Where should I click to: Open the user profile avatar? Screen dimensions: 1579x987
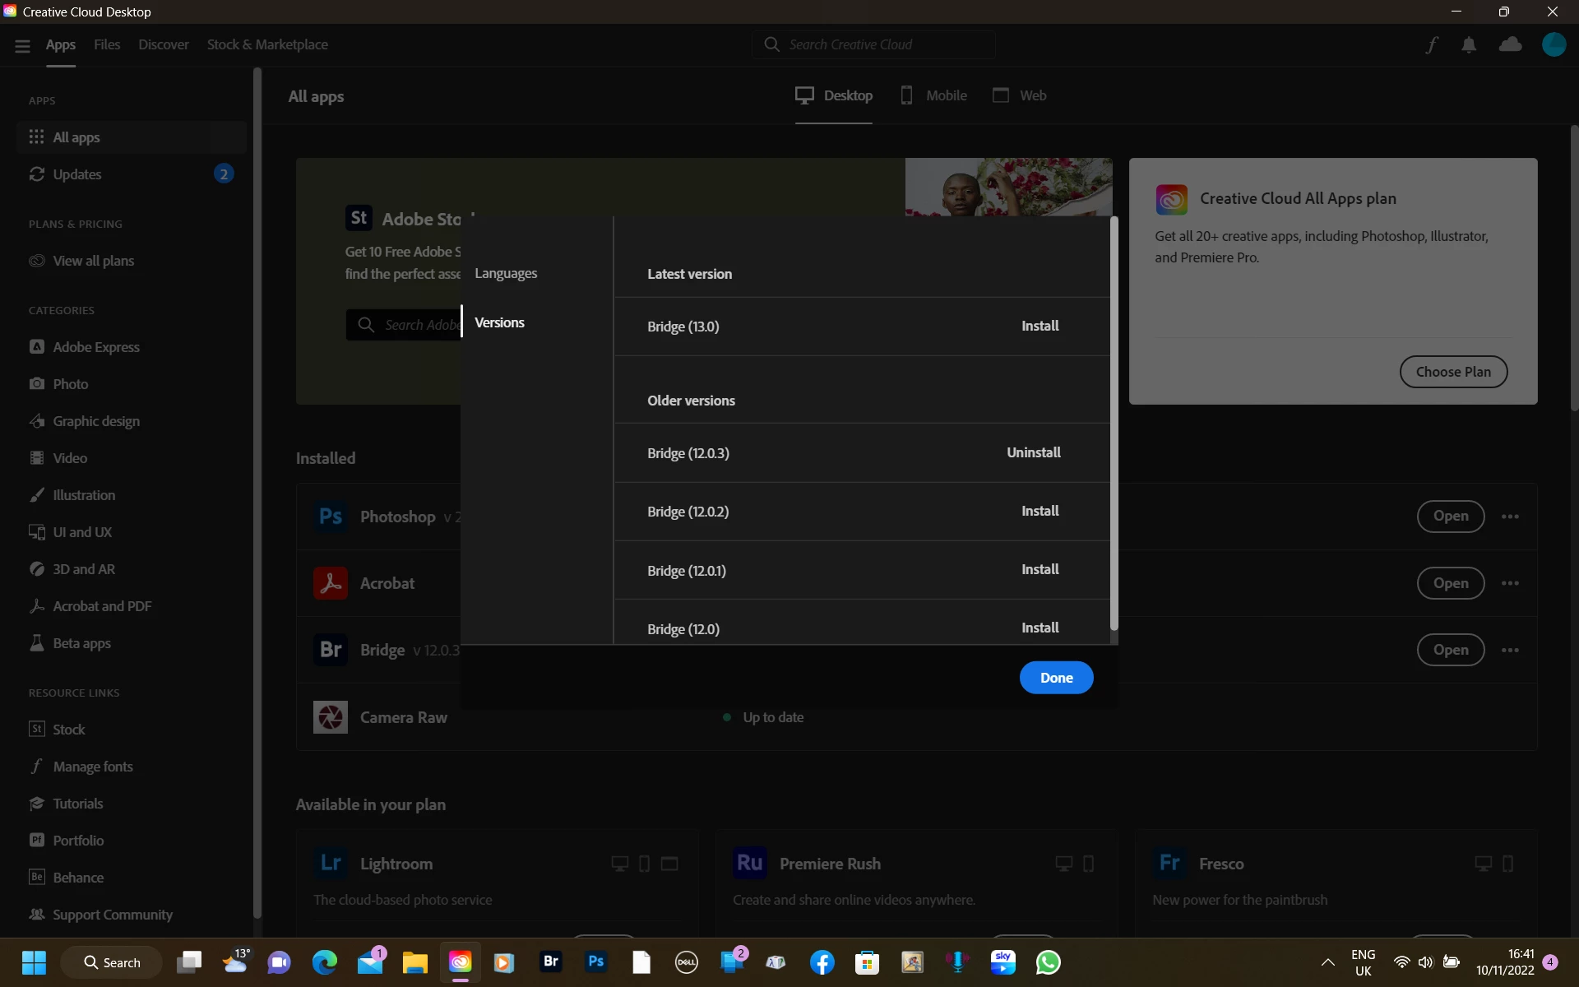(x=1554, y=44)
